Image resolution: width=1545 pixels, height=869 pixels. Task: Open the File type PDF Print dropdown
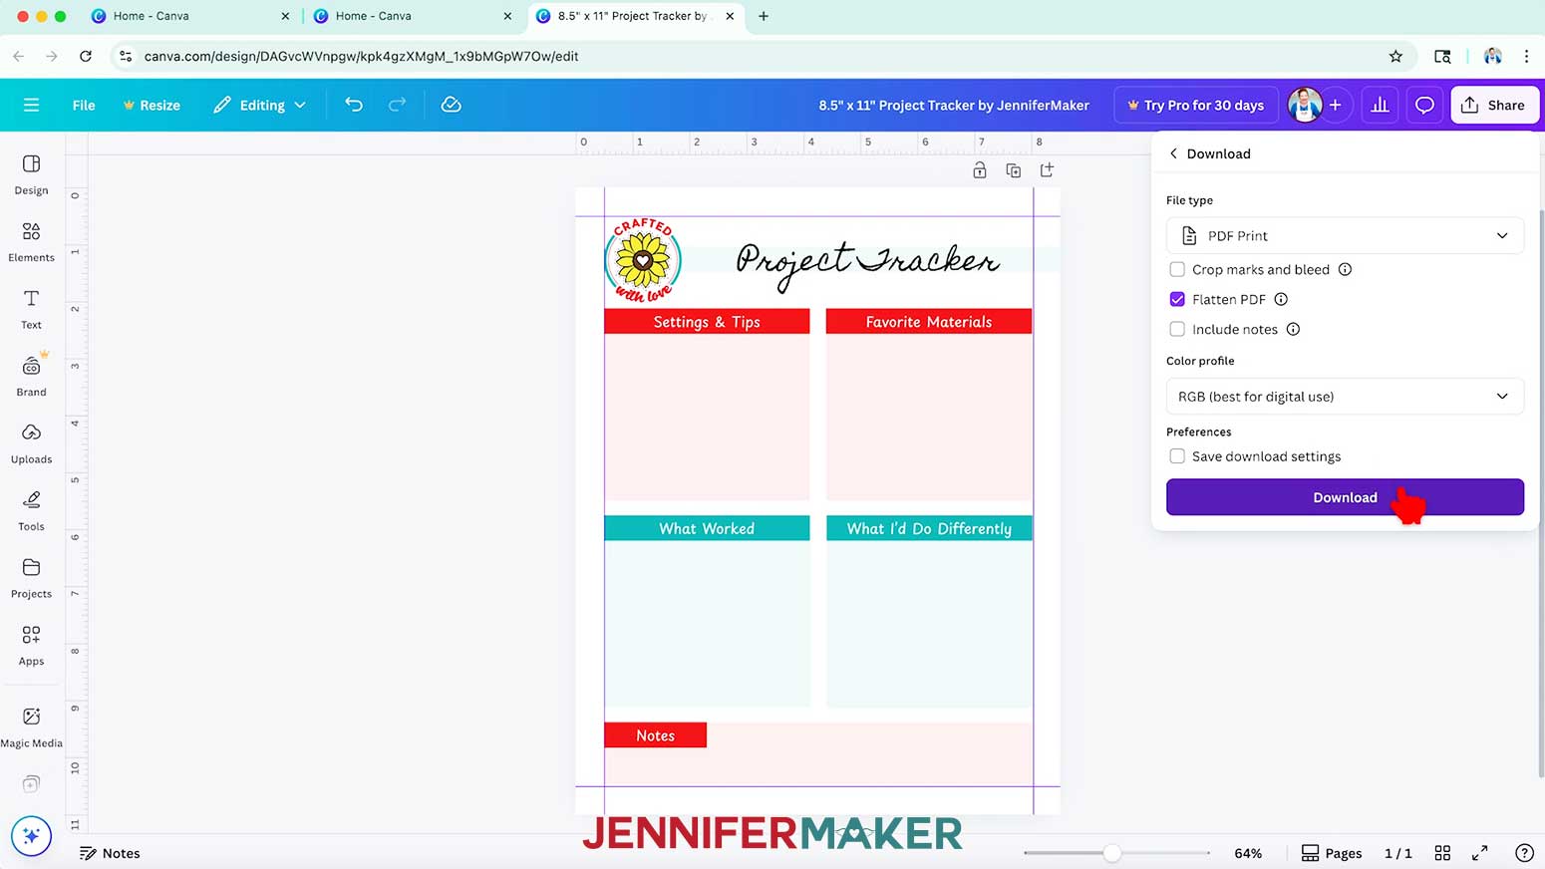(x=1345, y=236)
